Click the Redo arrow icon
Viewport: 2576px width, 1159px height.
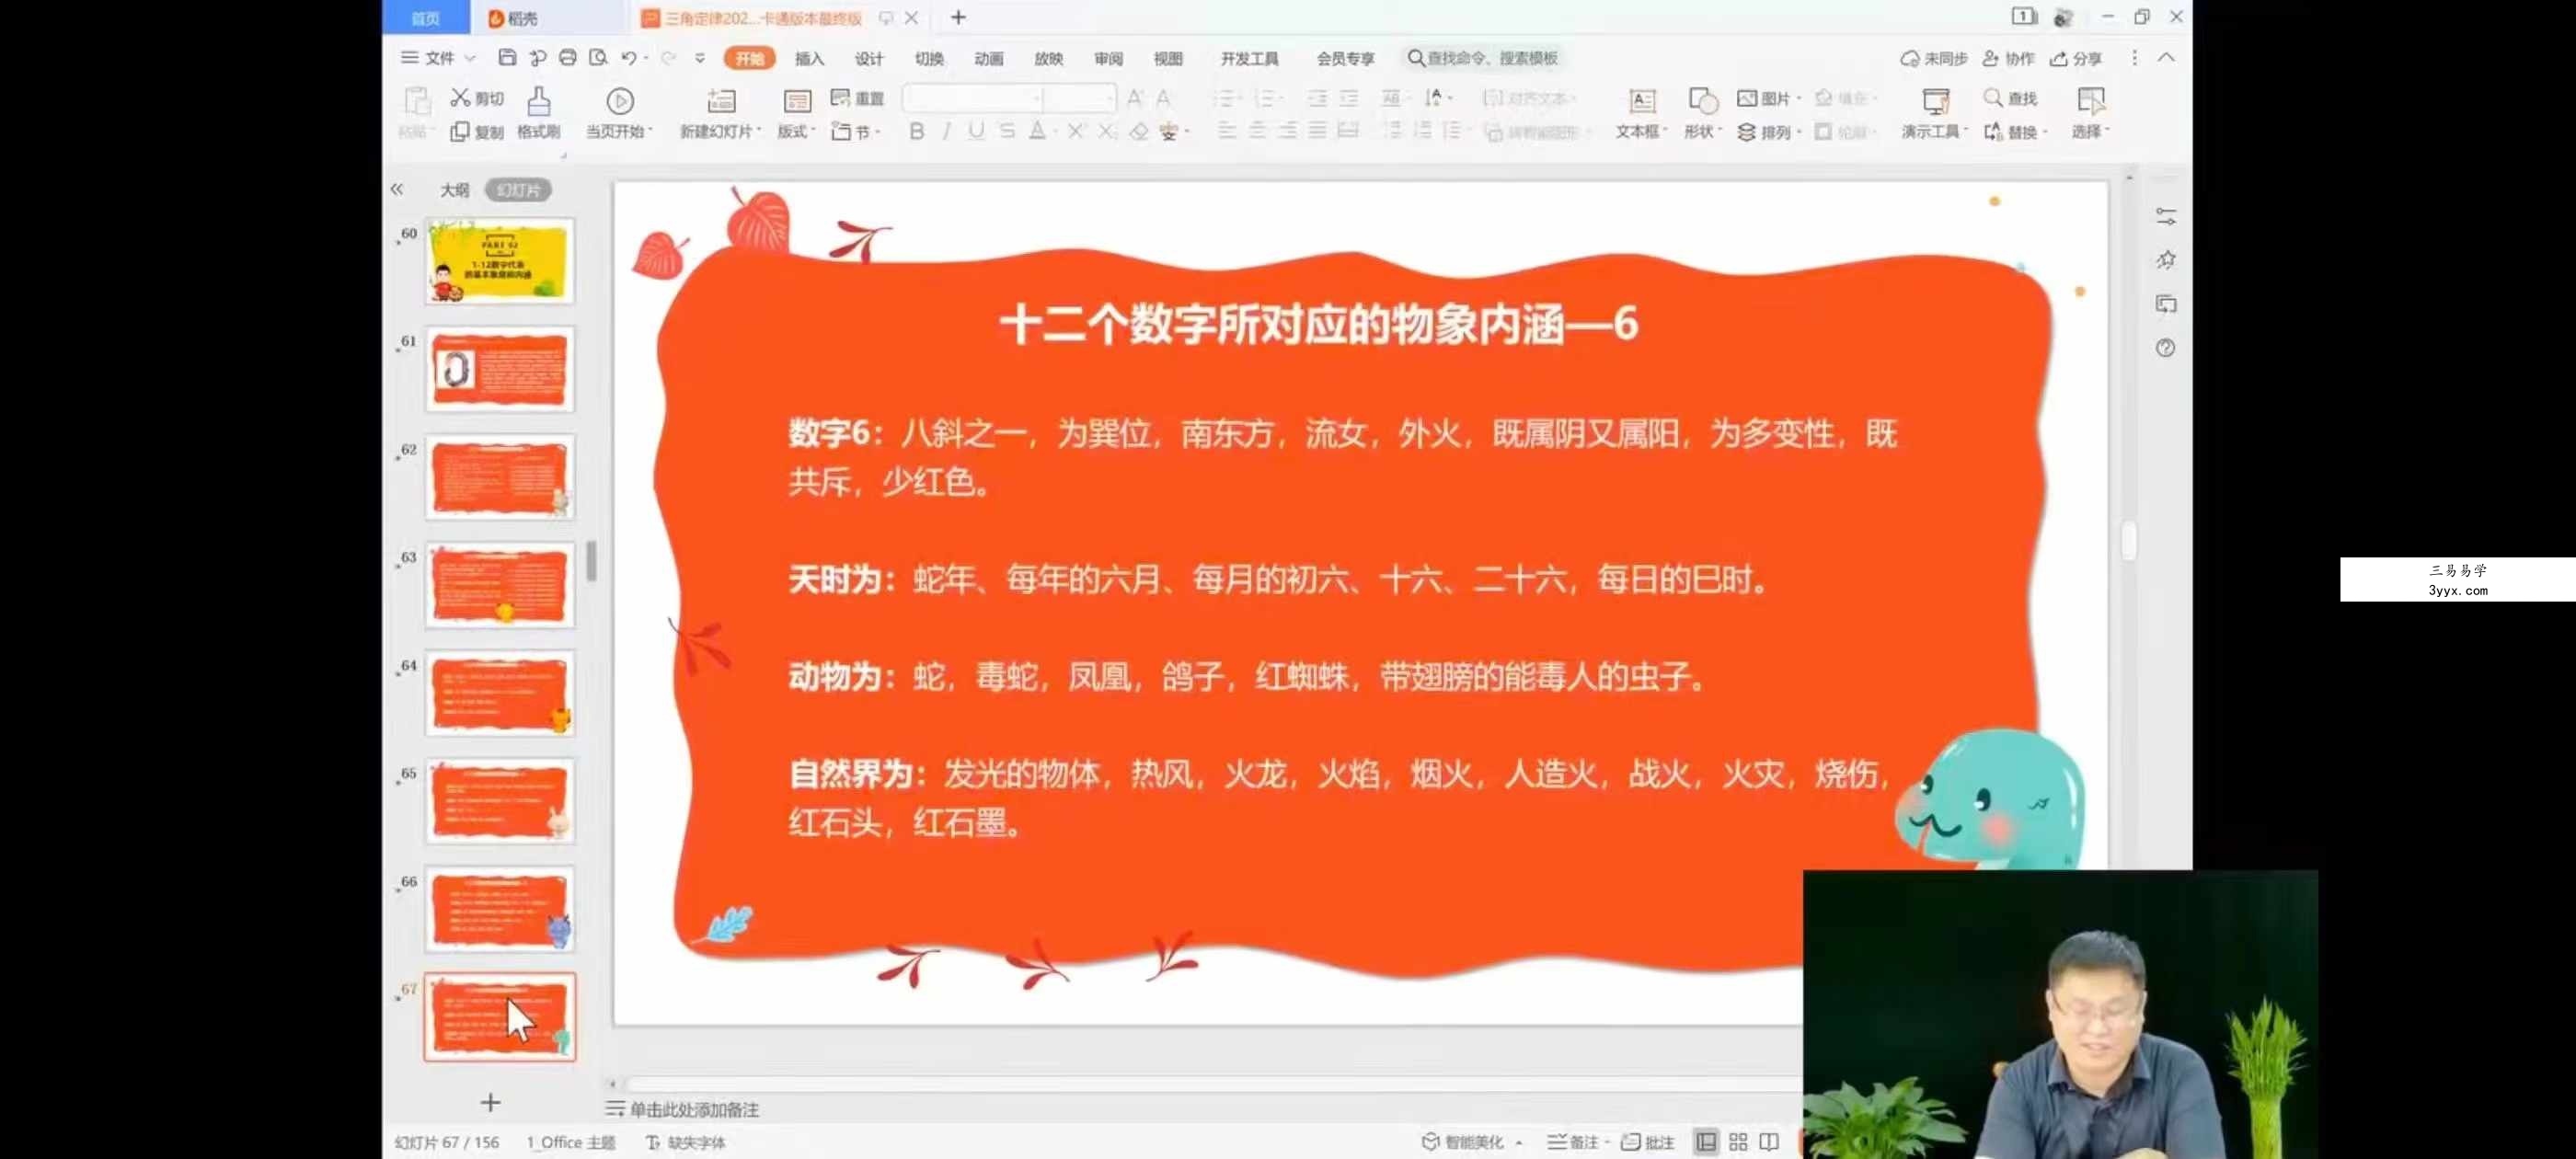(x=668, y=57)
